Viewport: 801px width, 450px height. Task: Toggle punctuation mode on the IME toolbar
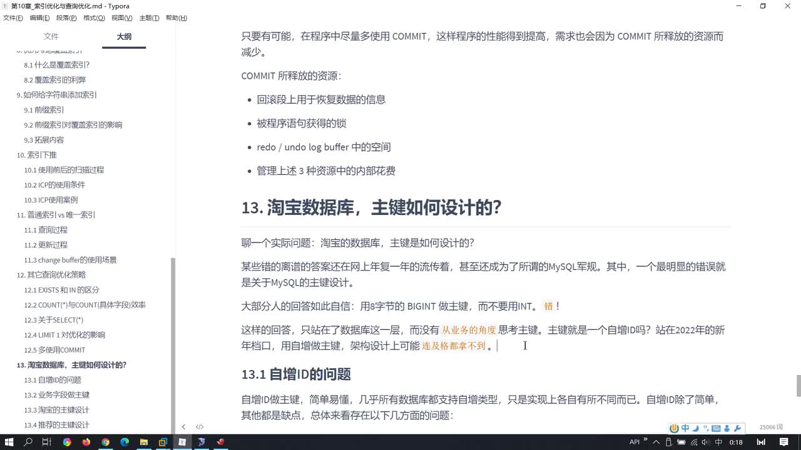click(x=705, y=428)
